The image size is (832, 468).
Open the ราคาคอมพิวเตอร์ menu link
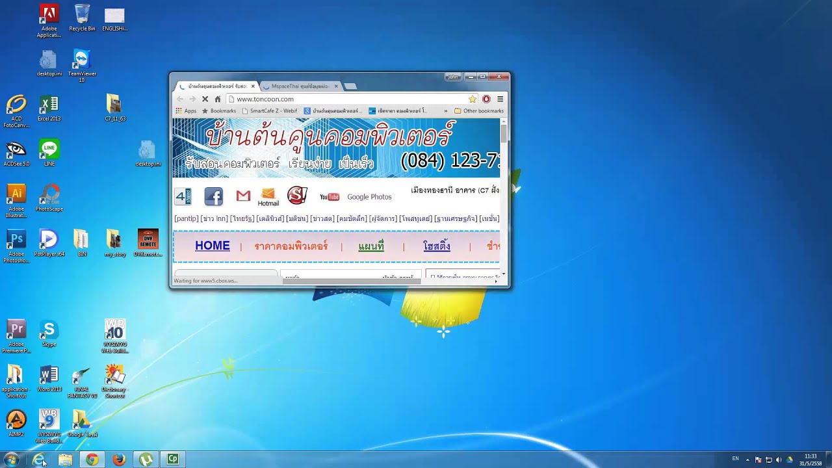[291, 246]
